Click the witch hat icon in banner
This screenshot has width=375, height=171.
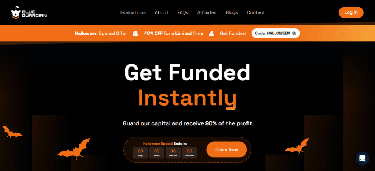point(211,33)
